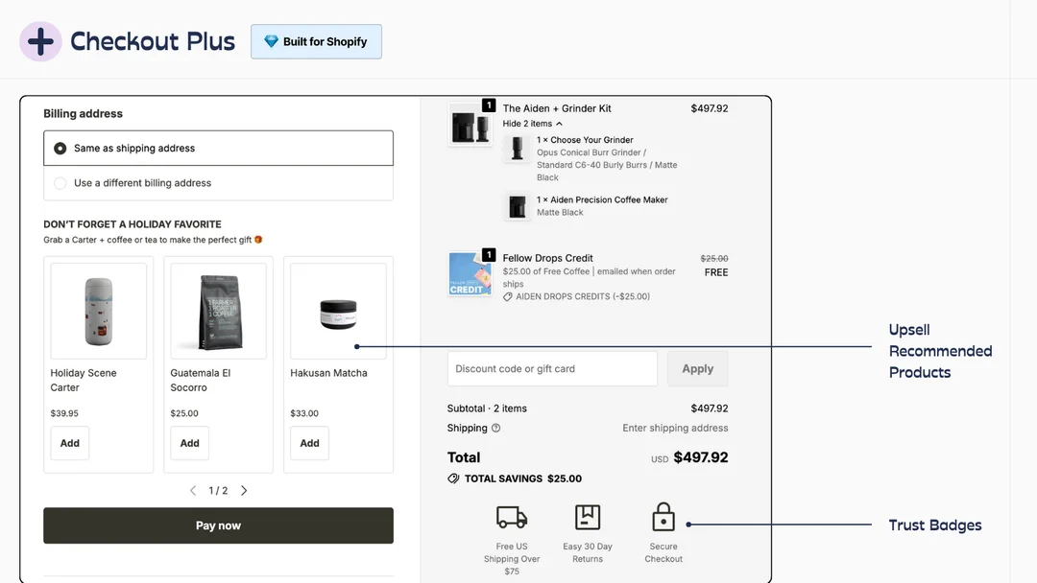This screenshot has width=1037, height=583.
Task: Select Same as shipping address option
Action: [218, 148]
